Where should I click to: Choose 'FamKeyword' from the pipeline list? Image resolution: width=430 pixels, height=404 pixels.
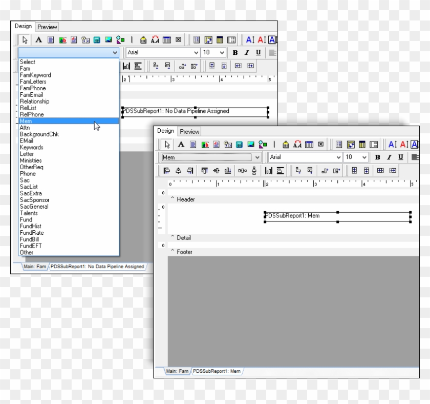tap(69, 75)
